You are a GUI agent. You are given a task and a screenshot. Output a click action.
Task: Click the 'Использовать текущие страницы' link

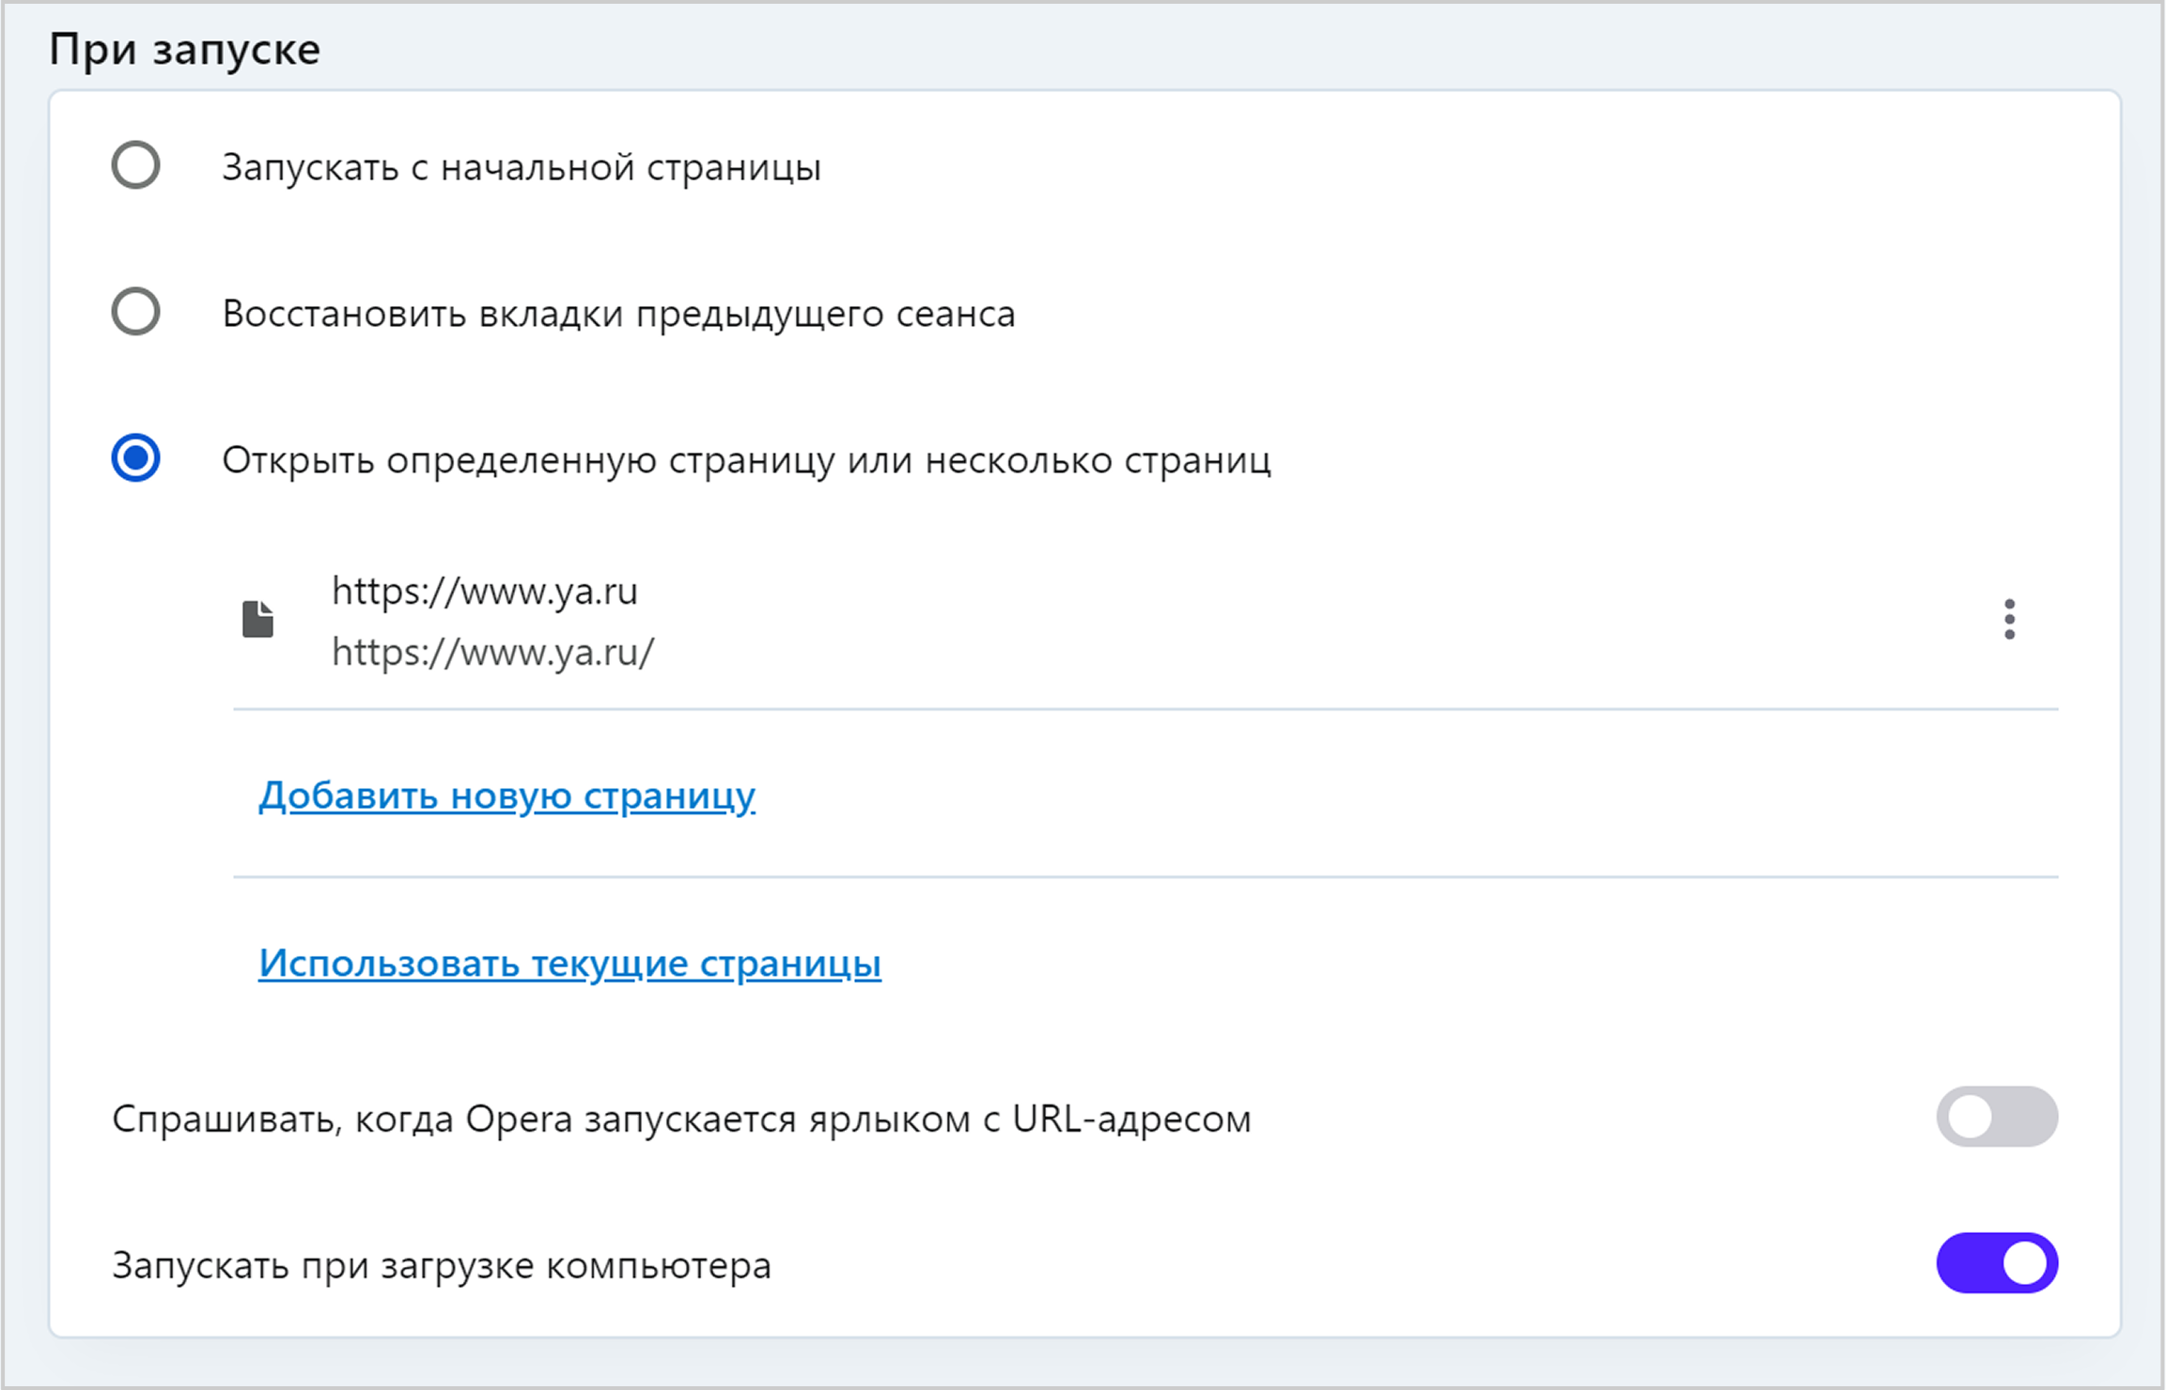coord(569,964)
